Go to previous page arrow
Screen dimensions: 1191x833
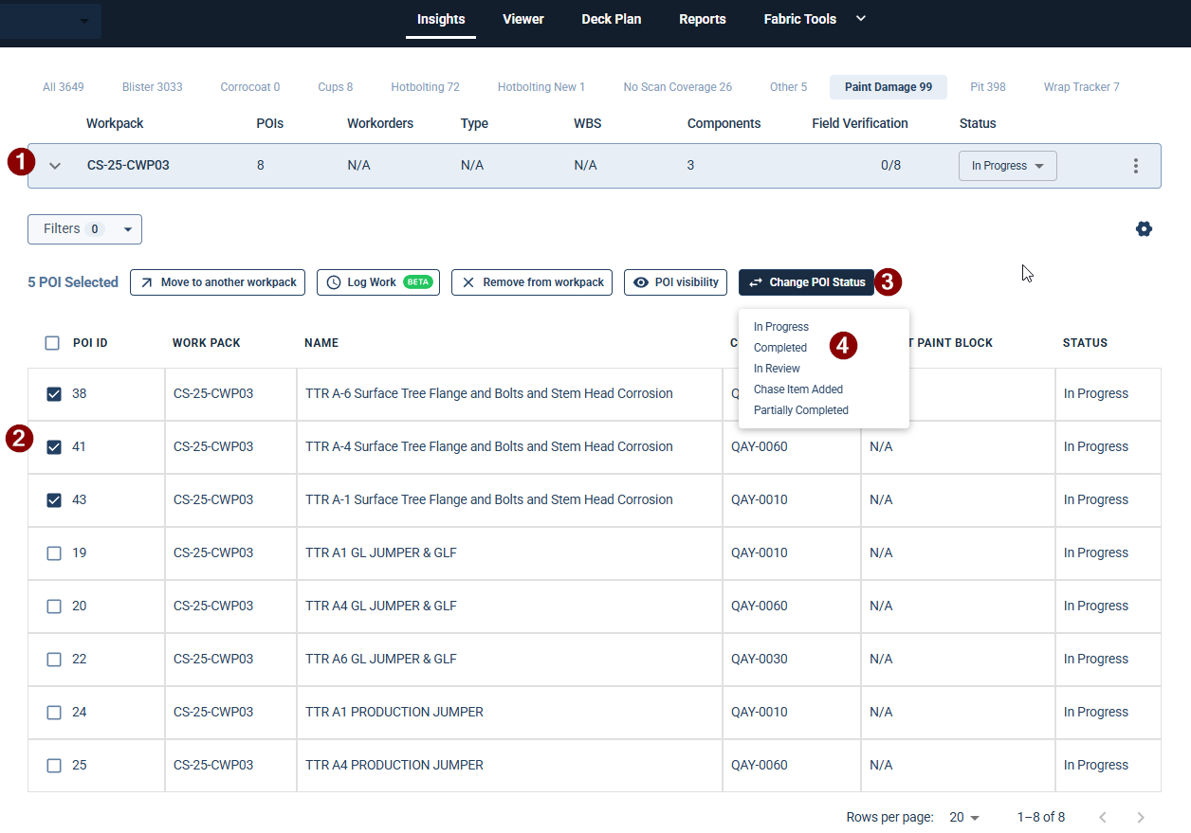tap(1102, 817)
